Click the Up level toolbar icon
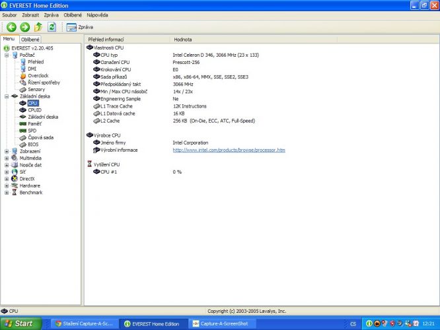The image size is (440, 330). click(38, 27)
